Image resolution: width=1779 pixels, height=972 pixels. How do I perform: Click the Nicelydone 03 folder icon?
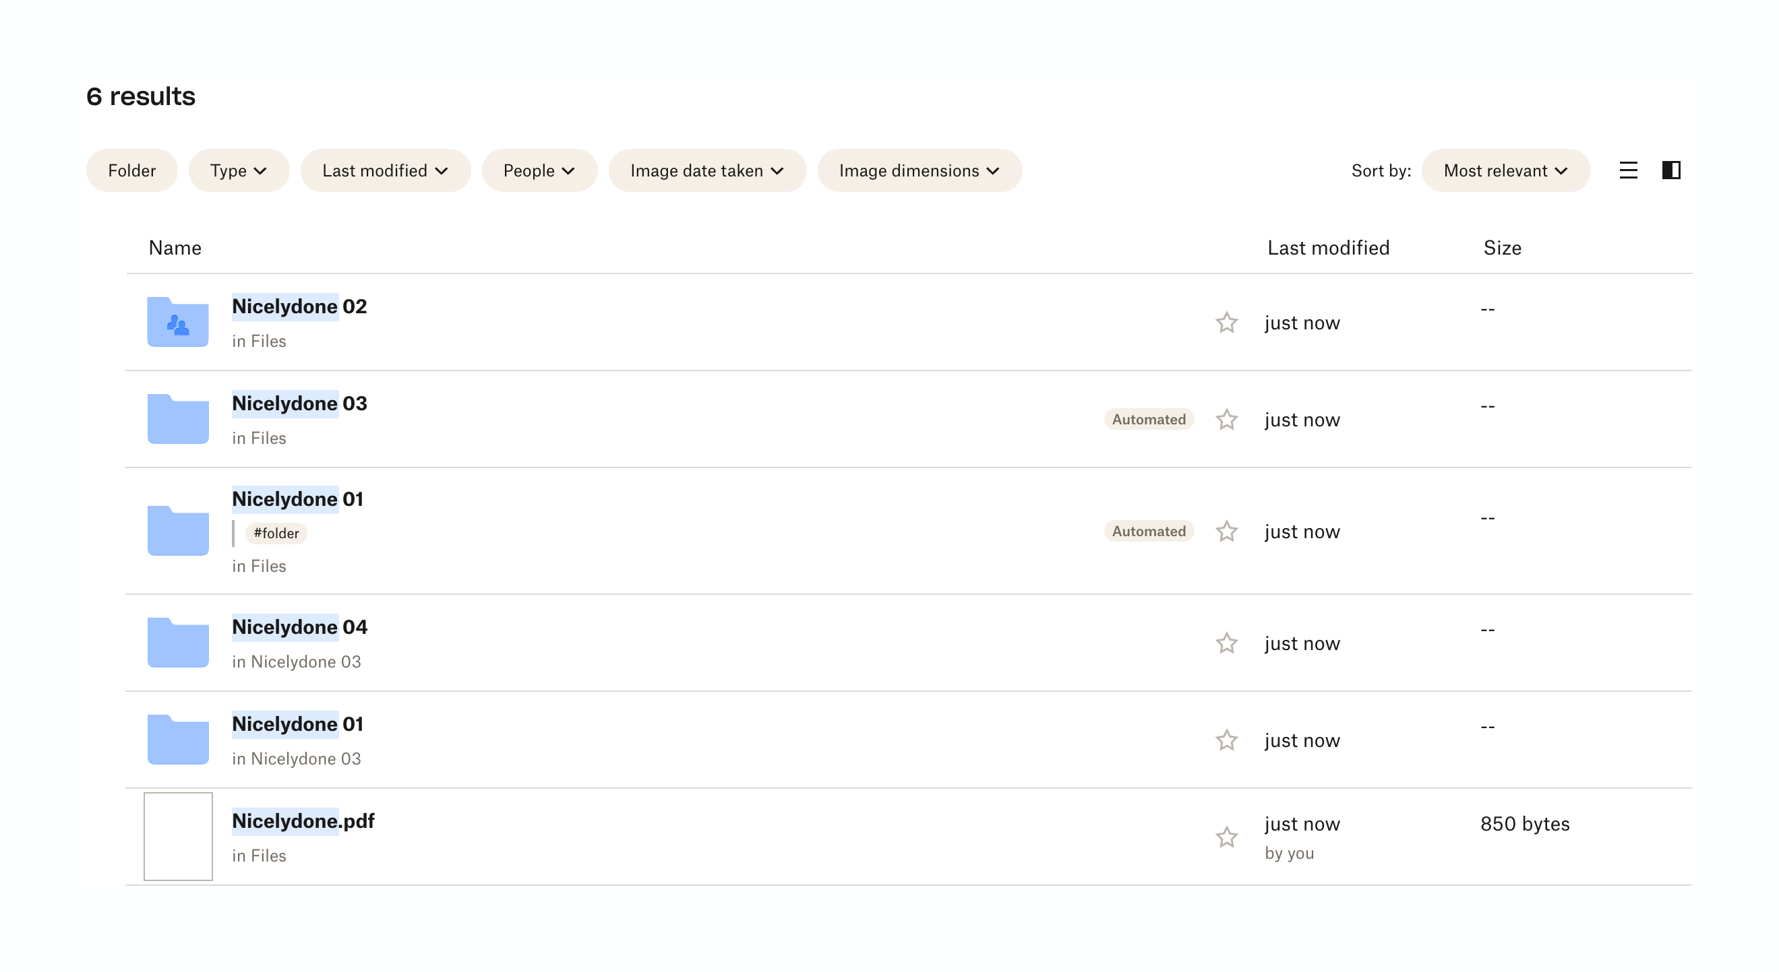177,419
